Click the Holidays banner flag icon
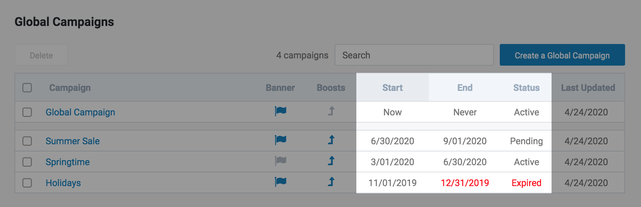641x207 pixels. pos(280,182)
